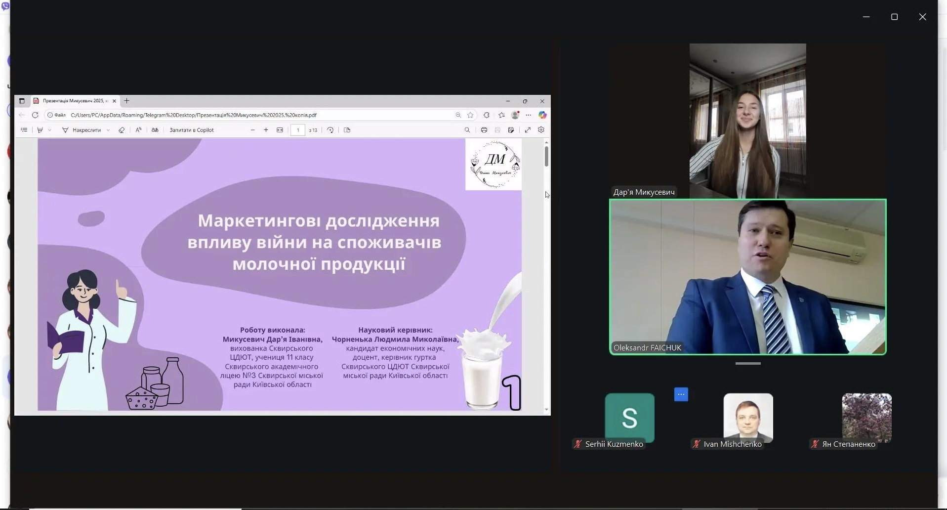Minimize the shared Edge window
947x510 pixels.
[x=507, y=101]
